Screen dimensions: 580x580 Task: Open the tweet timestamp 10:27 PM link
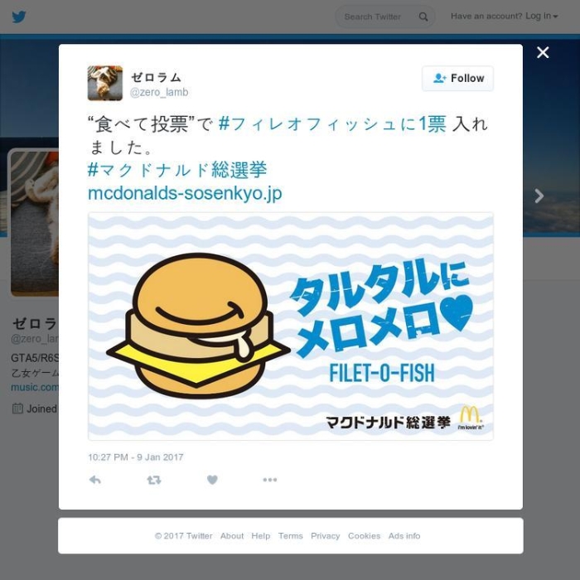(136, 457)
